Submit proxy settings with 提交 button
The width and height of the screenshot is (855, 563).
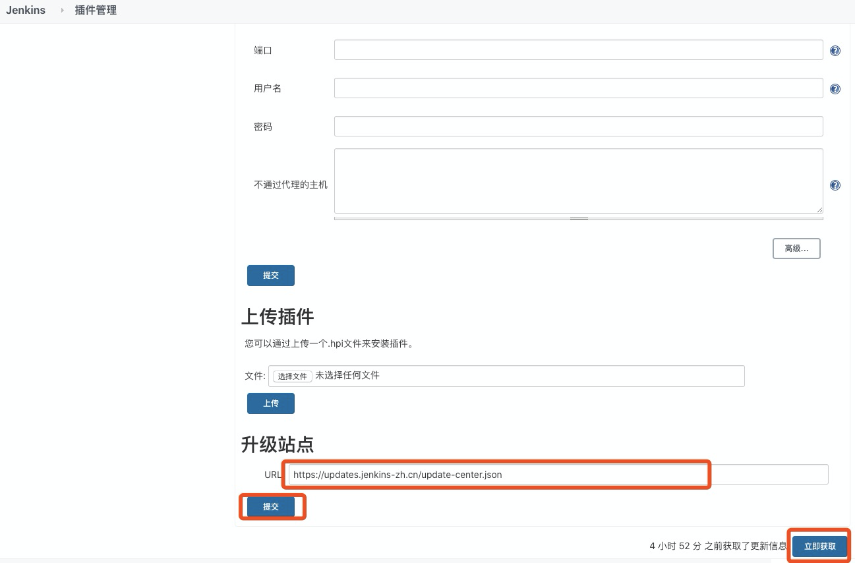click(270, 276)
